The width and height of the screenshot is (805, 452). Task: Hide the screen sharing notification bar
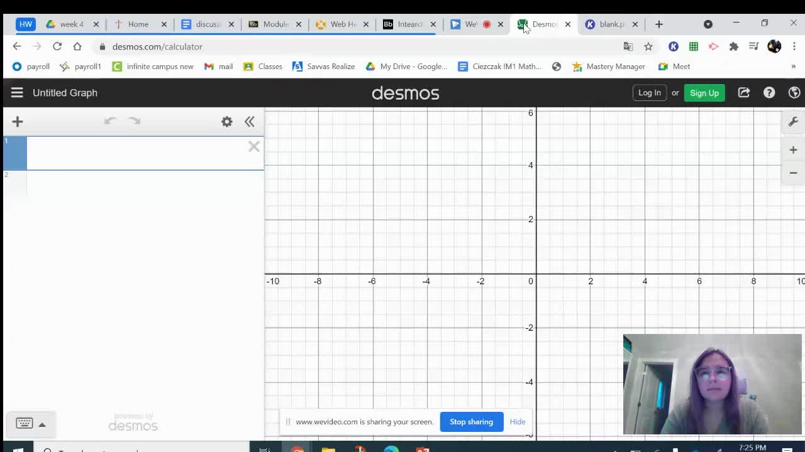[518, 422]
